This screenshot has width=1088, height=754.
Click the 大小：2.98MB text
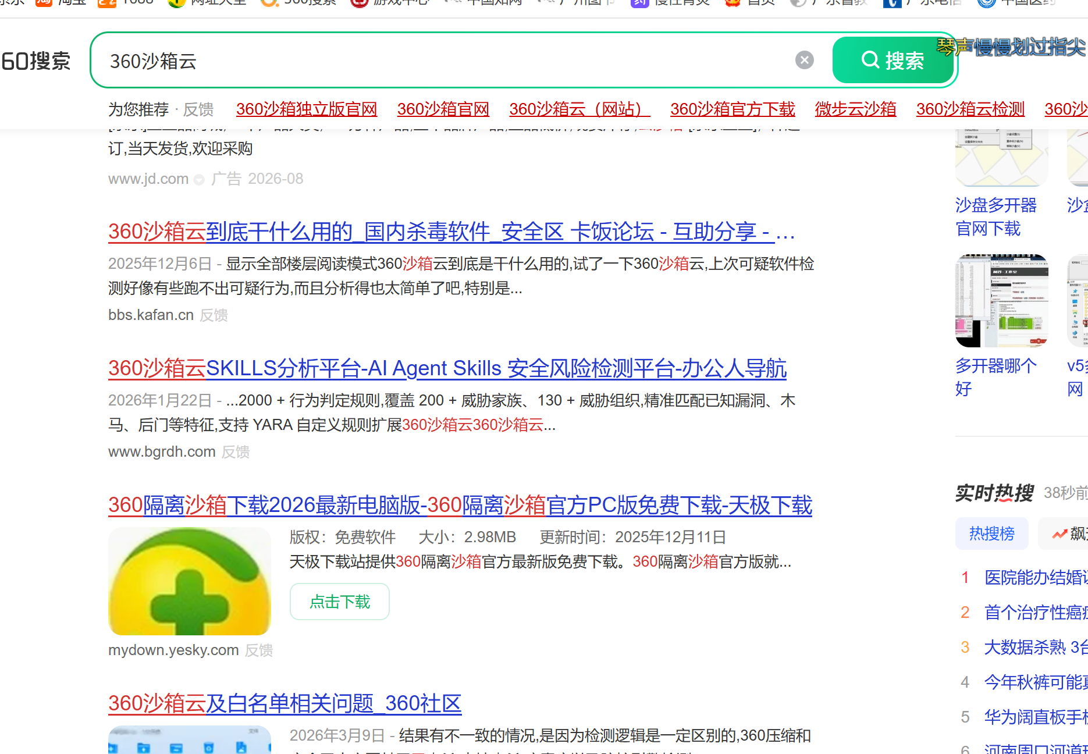click(467, 537)
